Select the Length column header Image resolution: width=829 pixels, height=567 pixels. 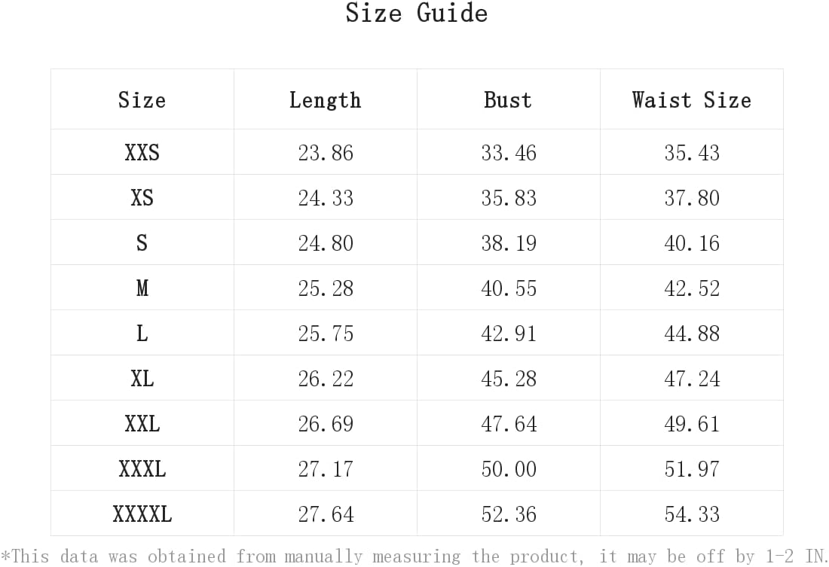coord(325,99)
